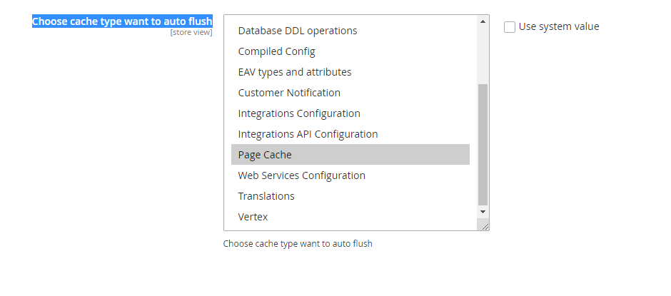Click the scrollbar track above the thumb

483,53
